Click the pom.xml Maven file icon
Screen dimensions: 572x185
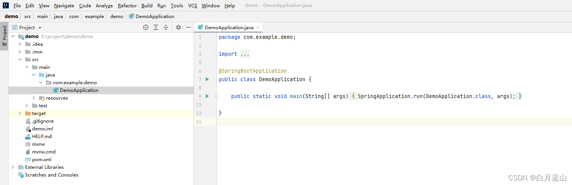pos(28,160)
